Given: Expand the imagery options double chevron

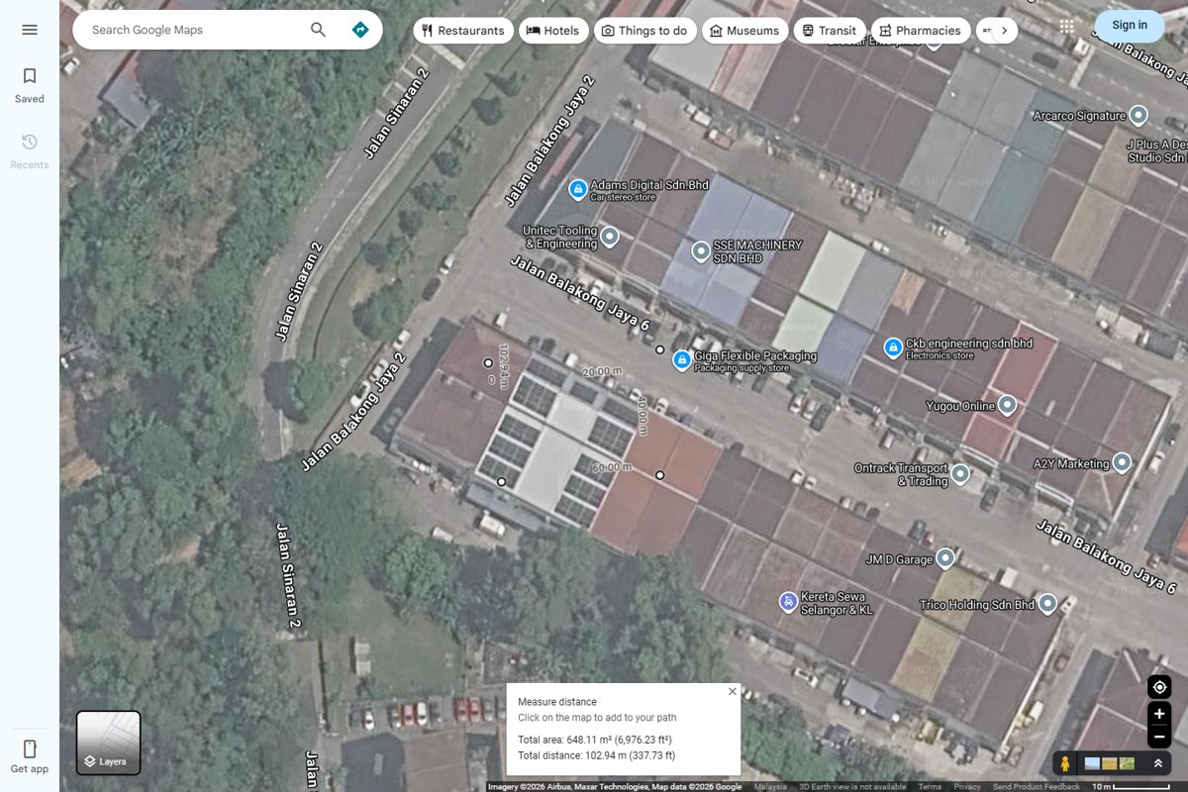Looking at the screenshot, I should [x=1157, y=763].
